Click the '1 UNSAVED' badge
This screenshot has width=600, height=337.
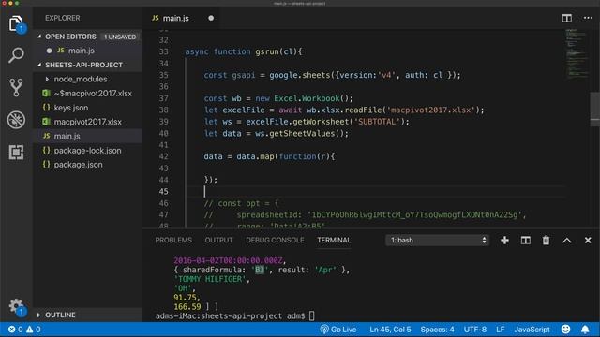120,37
